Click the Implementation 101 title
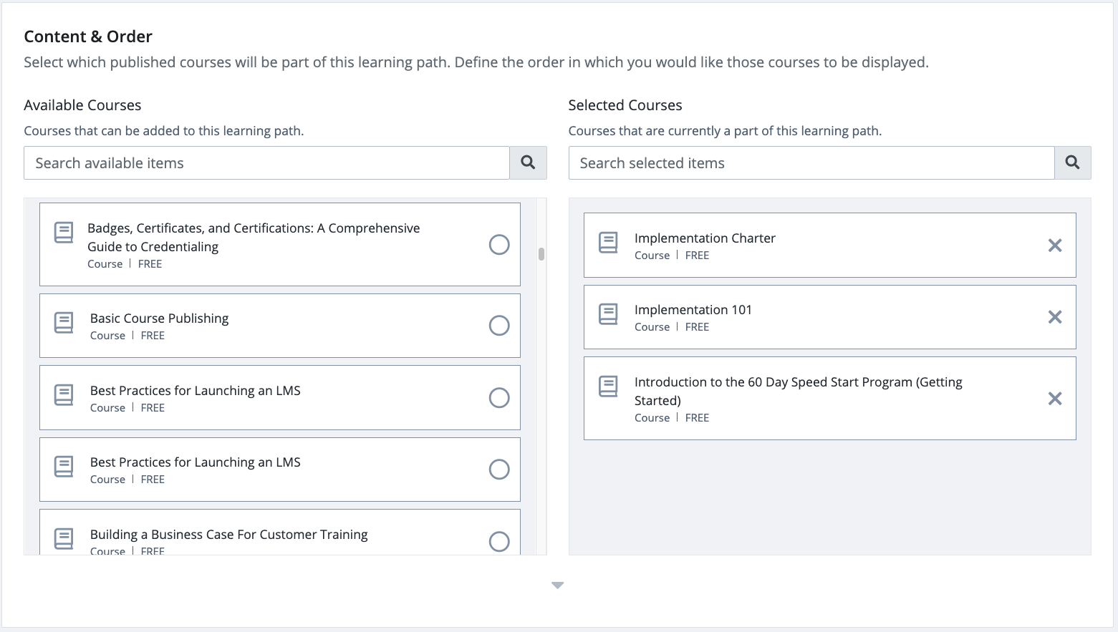The height and width of the screenshot is (632, 1118). click(693, 310)
